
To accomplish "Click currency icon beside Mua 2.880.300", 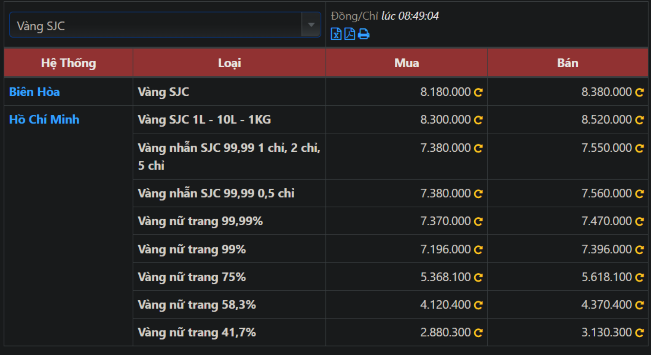I will point(478,333).
